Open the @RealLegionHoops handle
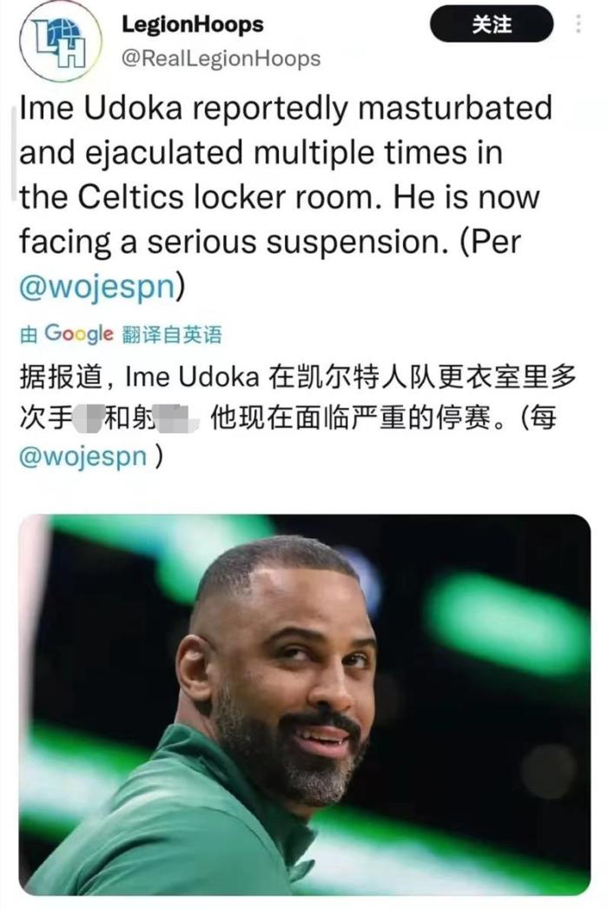 click(x=221, y=58)
